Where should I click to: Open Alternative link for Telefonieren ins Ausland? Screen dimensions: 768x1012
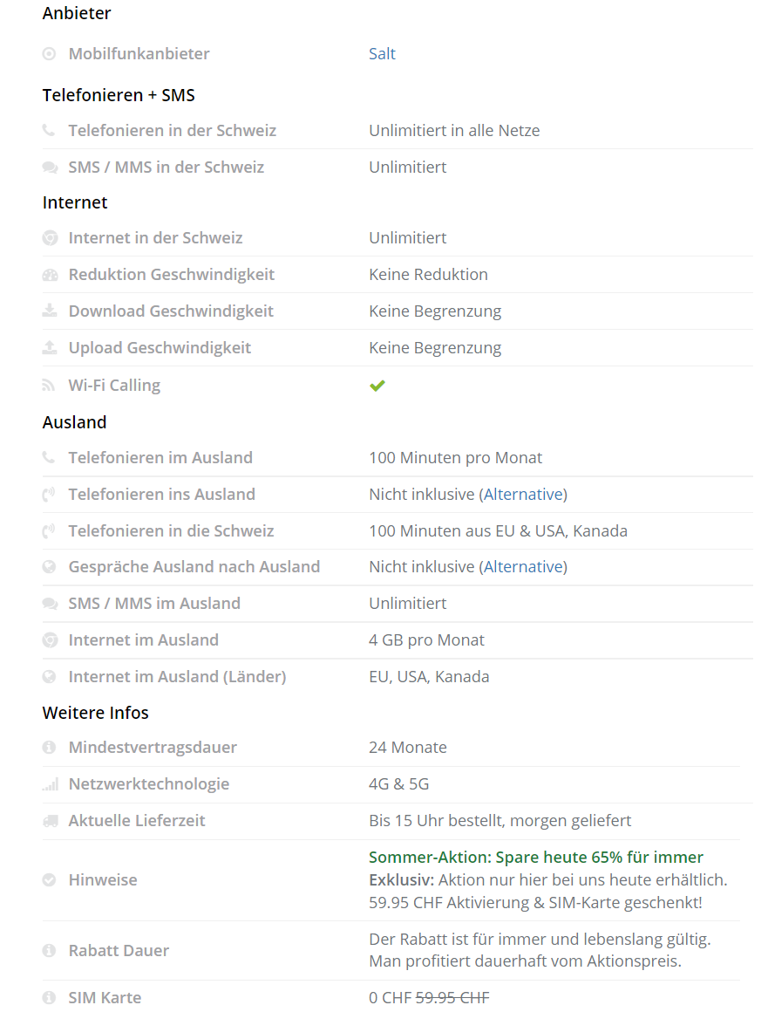click(x=523, y=495)
